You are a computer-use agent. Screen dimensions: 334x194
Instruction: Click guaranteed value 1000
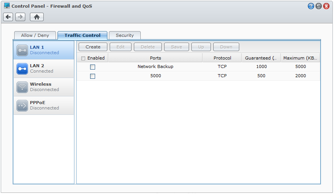[x=262, y=66]
